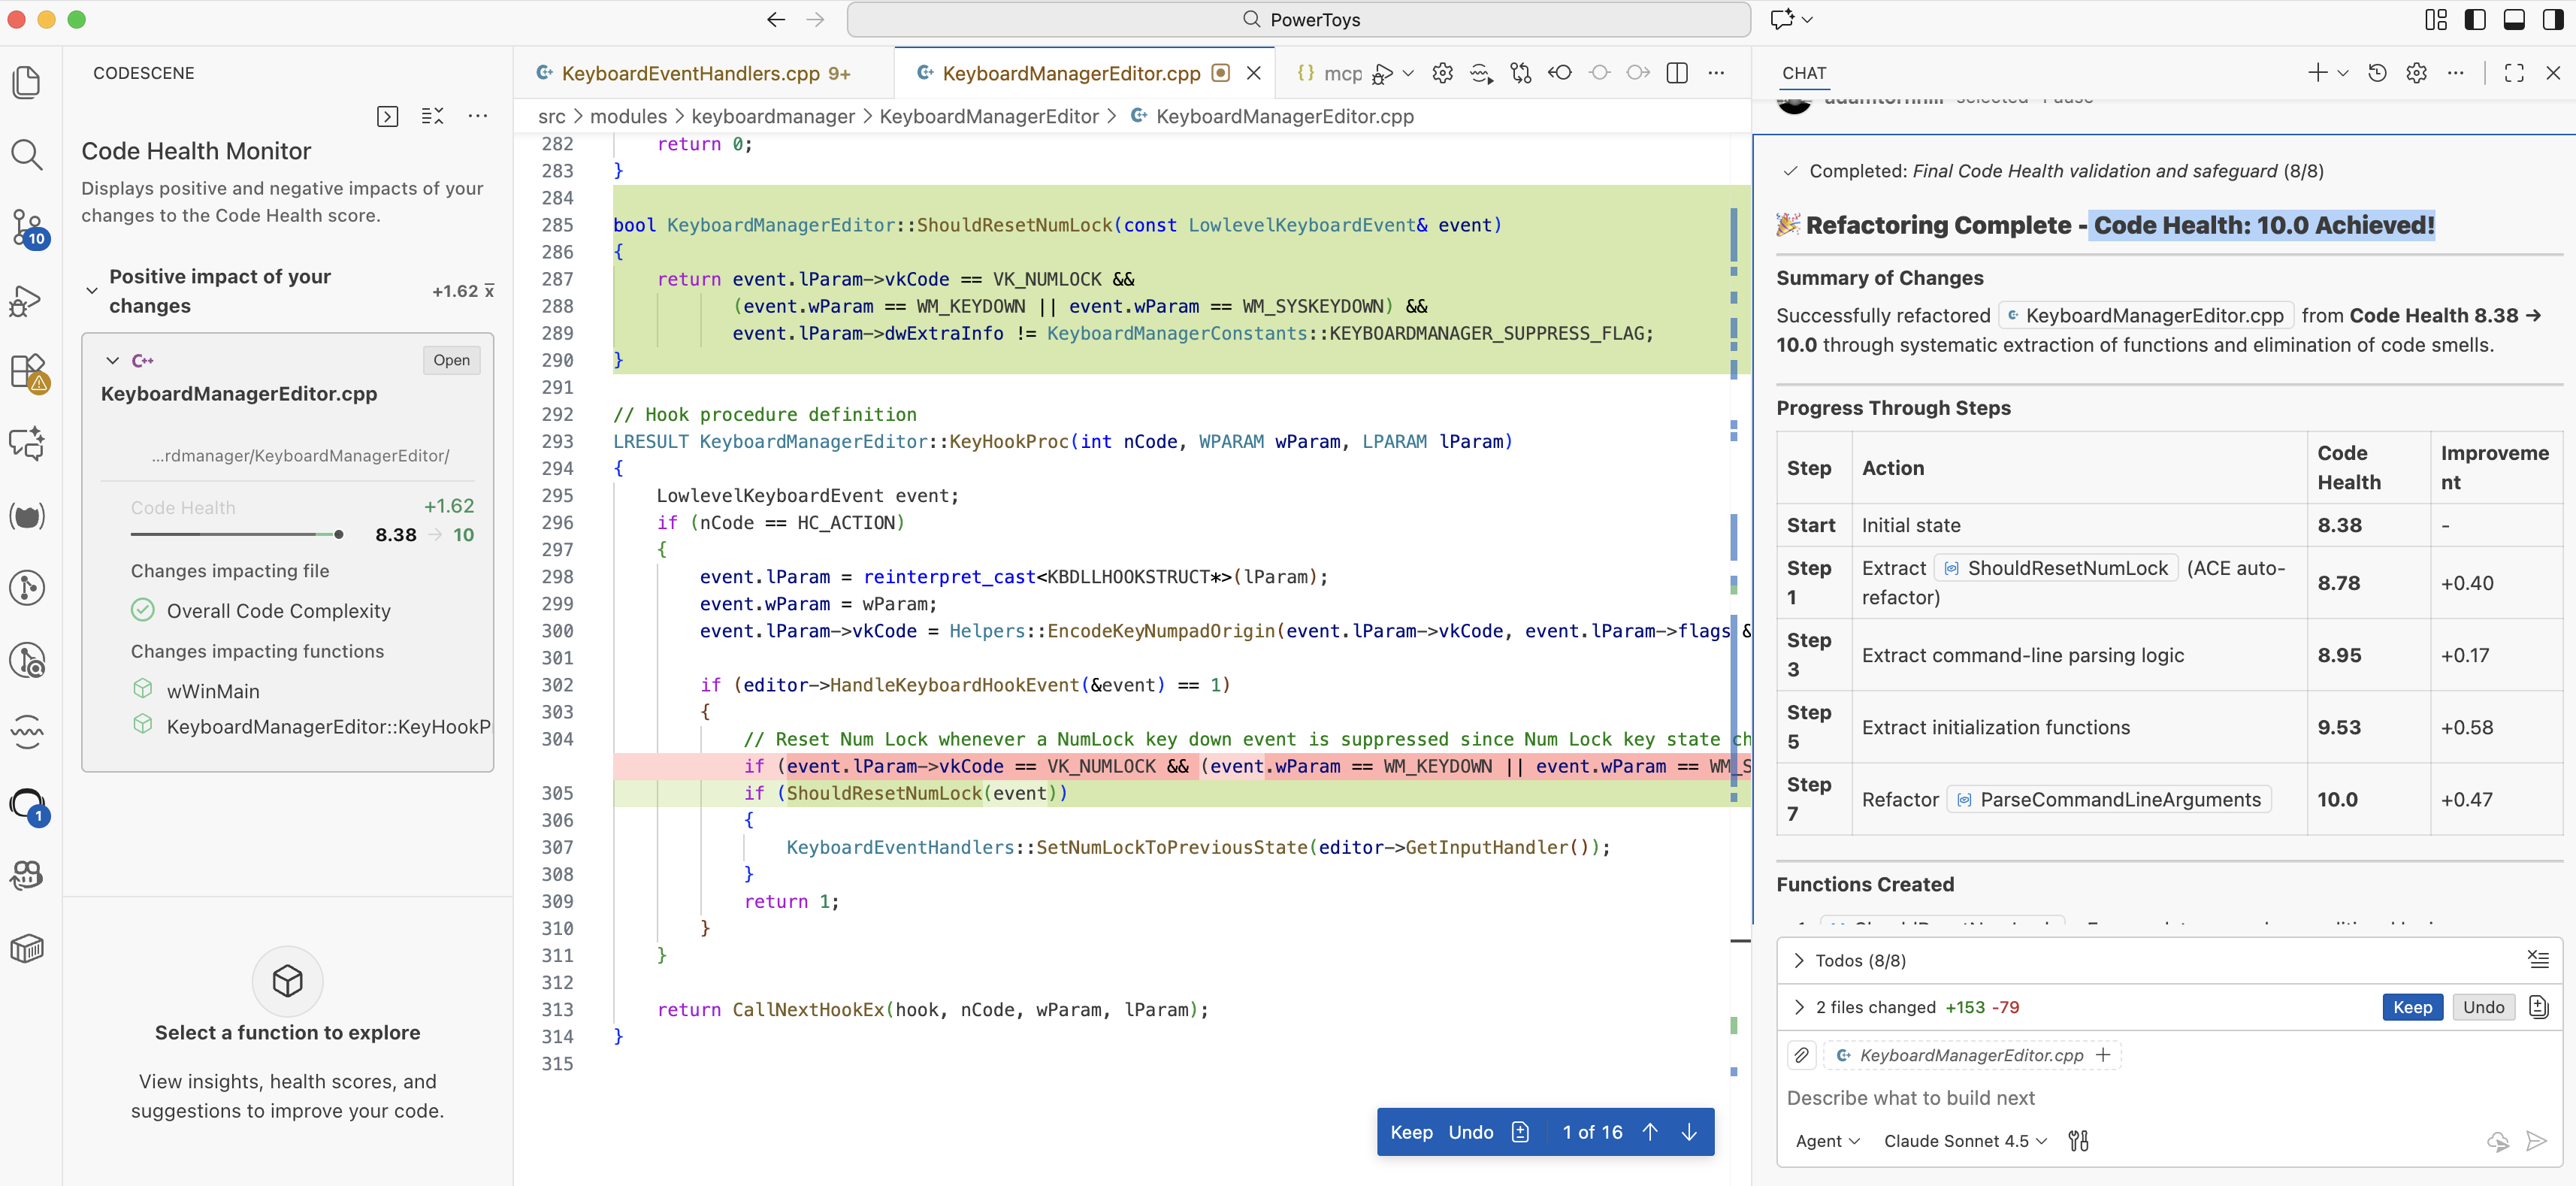Open the Search view
Viewport: 2576px width, 1186px height.
point(26,154)
